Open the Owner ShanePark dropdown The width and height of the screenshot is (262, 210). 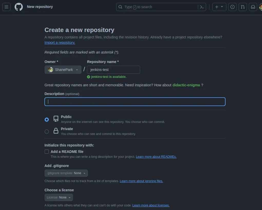click(x=63, y=70)
